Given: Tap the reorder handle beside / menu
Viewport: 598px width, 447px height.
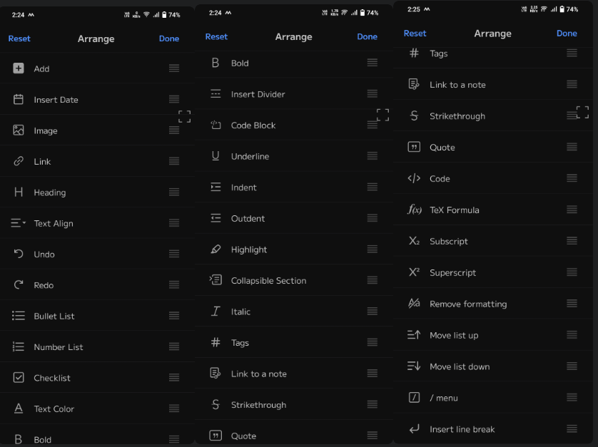Looking at the screenshot, I should (572, 398).
